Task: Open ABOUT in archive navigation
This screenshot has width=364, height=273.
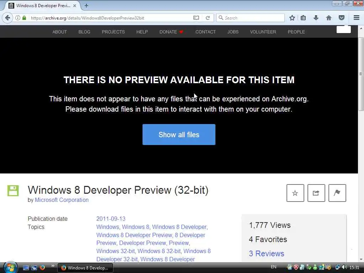Action: pyautogui.click(x=60, y=32)
